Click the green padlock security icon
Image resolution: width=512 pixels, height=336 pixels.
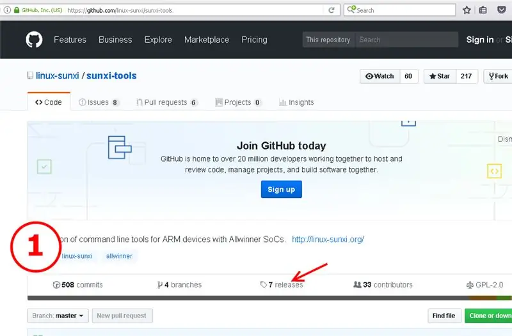17,10
